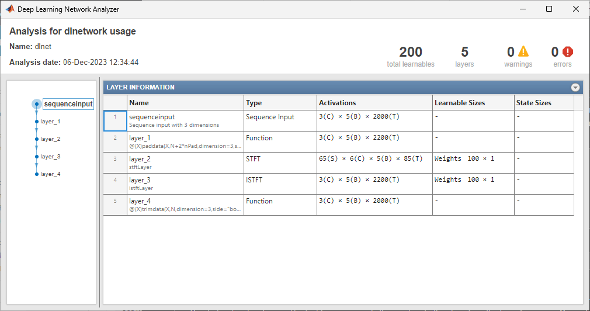Click sequenceinput name cell in table

click(186, 120)
